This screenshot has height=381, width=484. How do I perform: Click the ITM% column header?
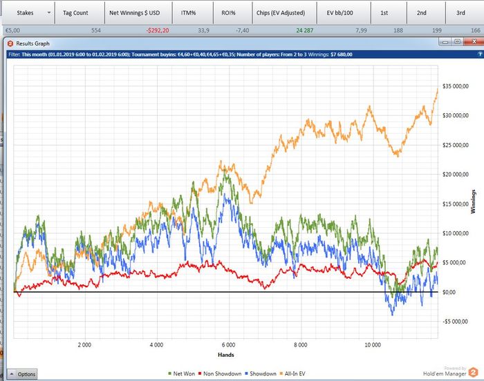tap(193, 12)
